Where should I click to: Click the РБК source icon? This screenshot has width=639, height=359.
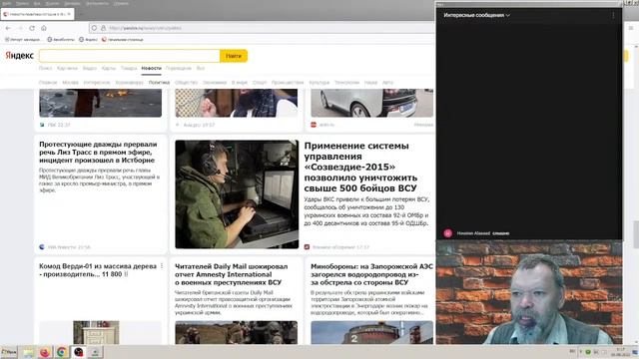[x=42, y=125]
